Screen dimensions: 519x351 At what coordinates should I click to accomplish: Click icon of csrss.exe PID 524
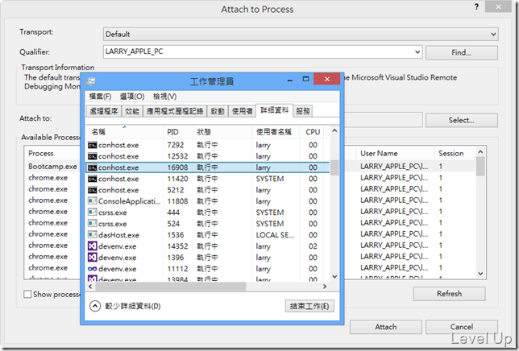pos(93,224)
